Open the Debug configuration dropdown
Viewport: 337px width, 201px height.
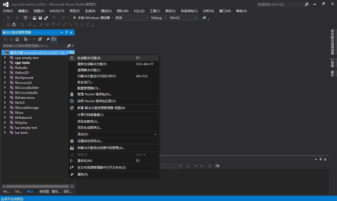click(x=165, y=18)
